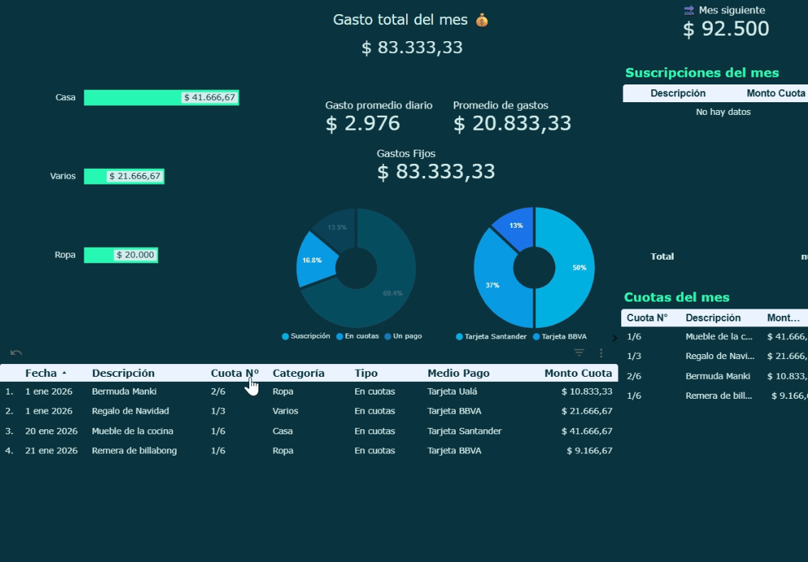The image size is (808, 562).
Task: Click the Medio Pago column header
Action: click(x=458, y=373)
